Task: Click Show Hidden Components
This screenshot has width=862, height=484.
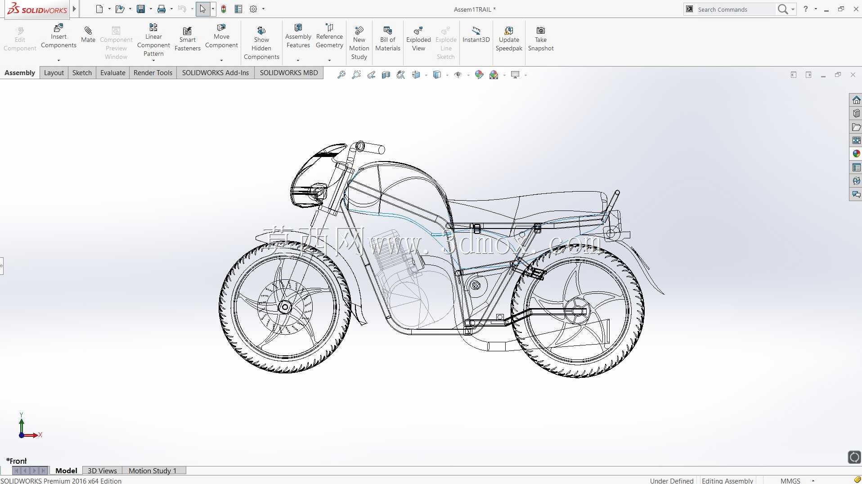Action: pyautogui.click(x=261, y=43)
